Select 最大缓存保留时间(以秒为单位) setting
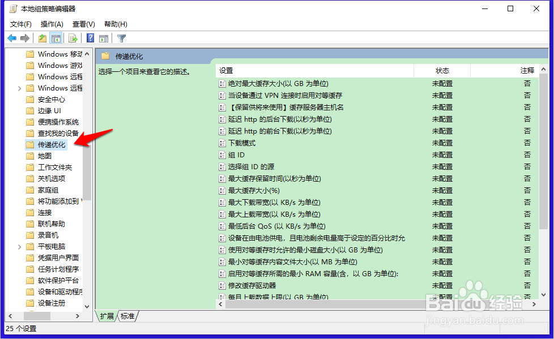 275,179
